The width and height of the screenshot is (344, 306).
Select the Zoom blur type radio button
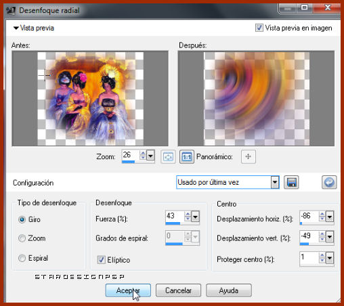pos(22,238)
